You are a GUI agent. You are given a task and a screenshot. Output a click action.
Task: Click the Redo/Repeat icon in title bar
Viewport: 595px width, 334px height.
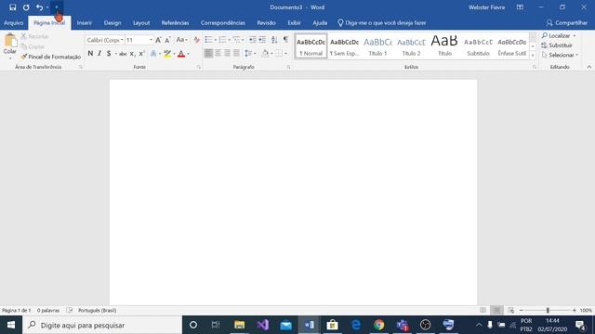click(26, 7)
